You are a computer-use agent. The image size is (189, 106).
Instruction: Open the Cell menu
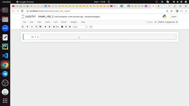point(56,22)
